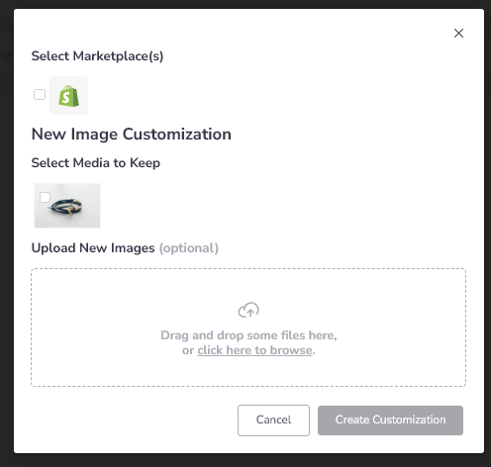
Task: Click the 'New Image Customization' title
Action: point(132,135)
